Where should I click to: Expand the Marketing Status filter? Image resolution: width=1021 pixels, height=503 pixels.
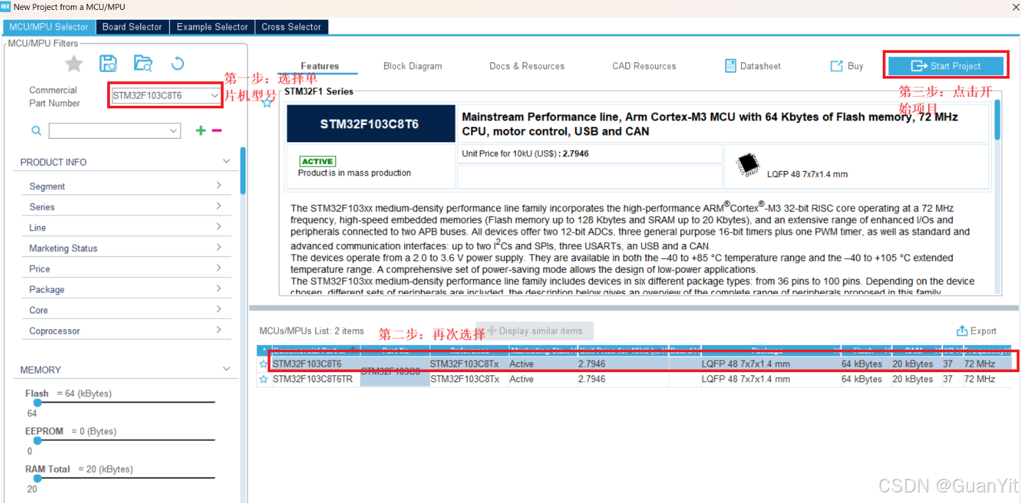tap(218, 247)
